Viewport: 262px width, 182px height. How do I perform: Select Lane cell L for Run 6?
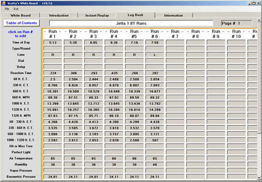coord(154,55)
